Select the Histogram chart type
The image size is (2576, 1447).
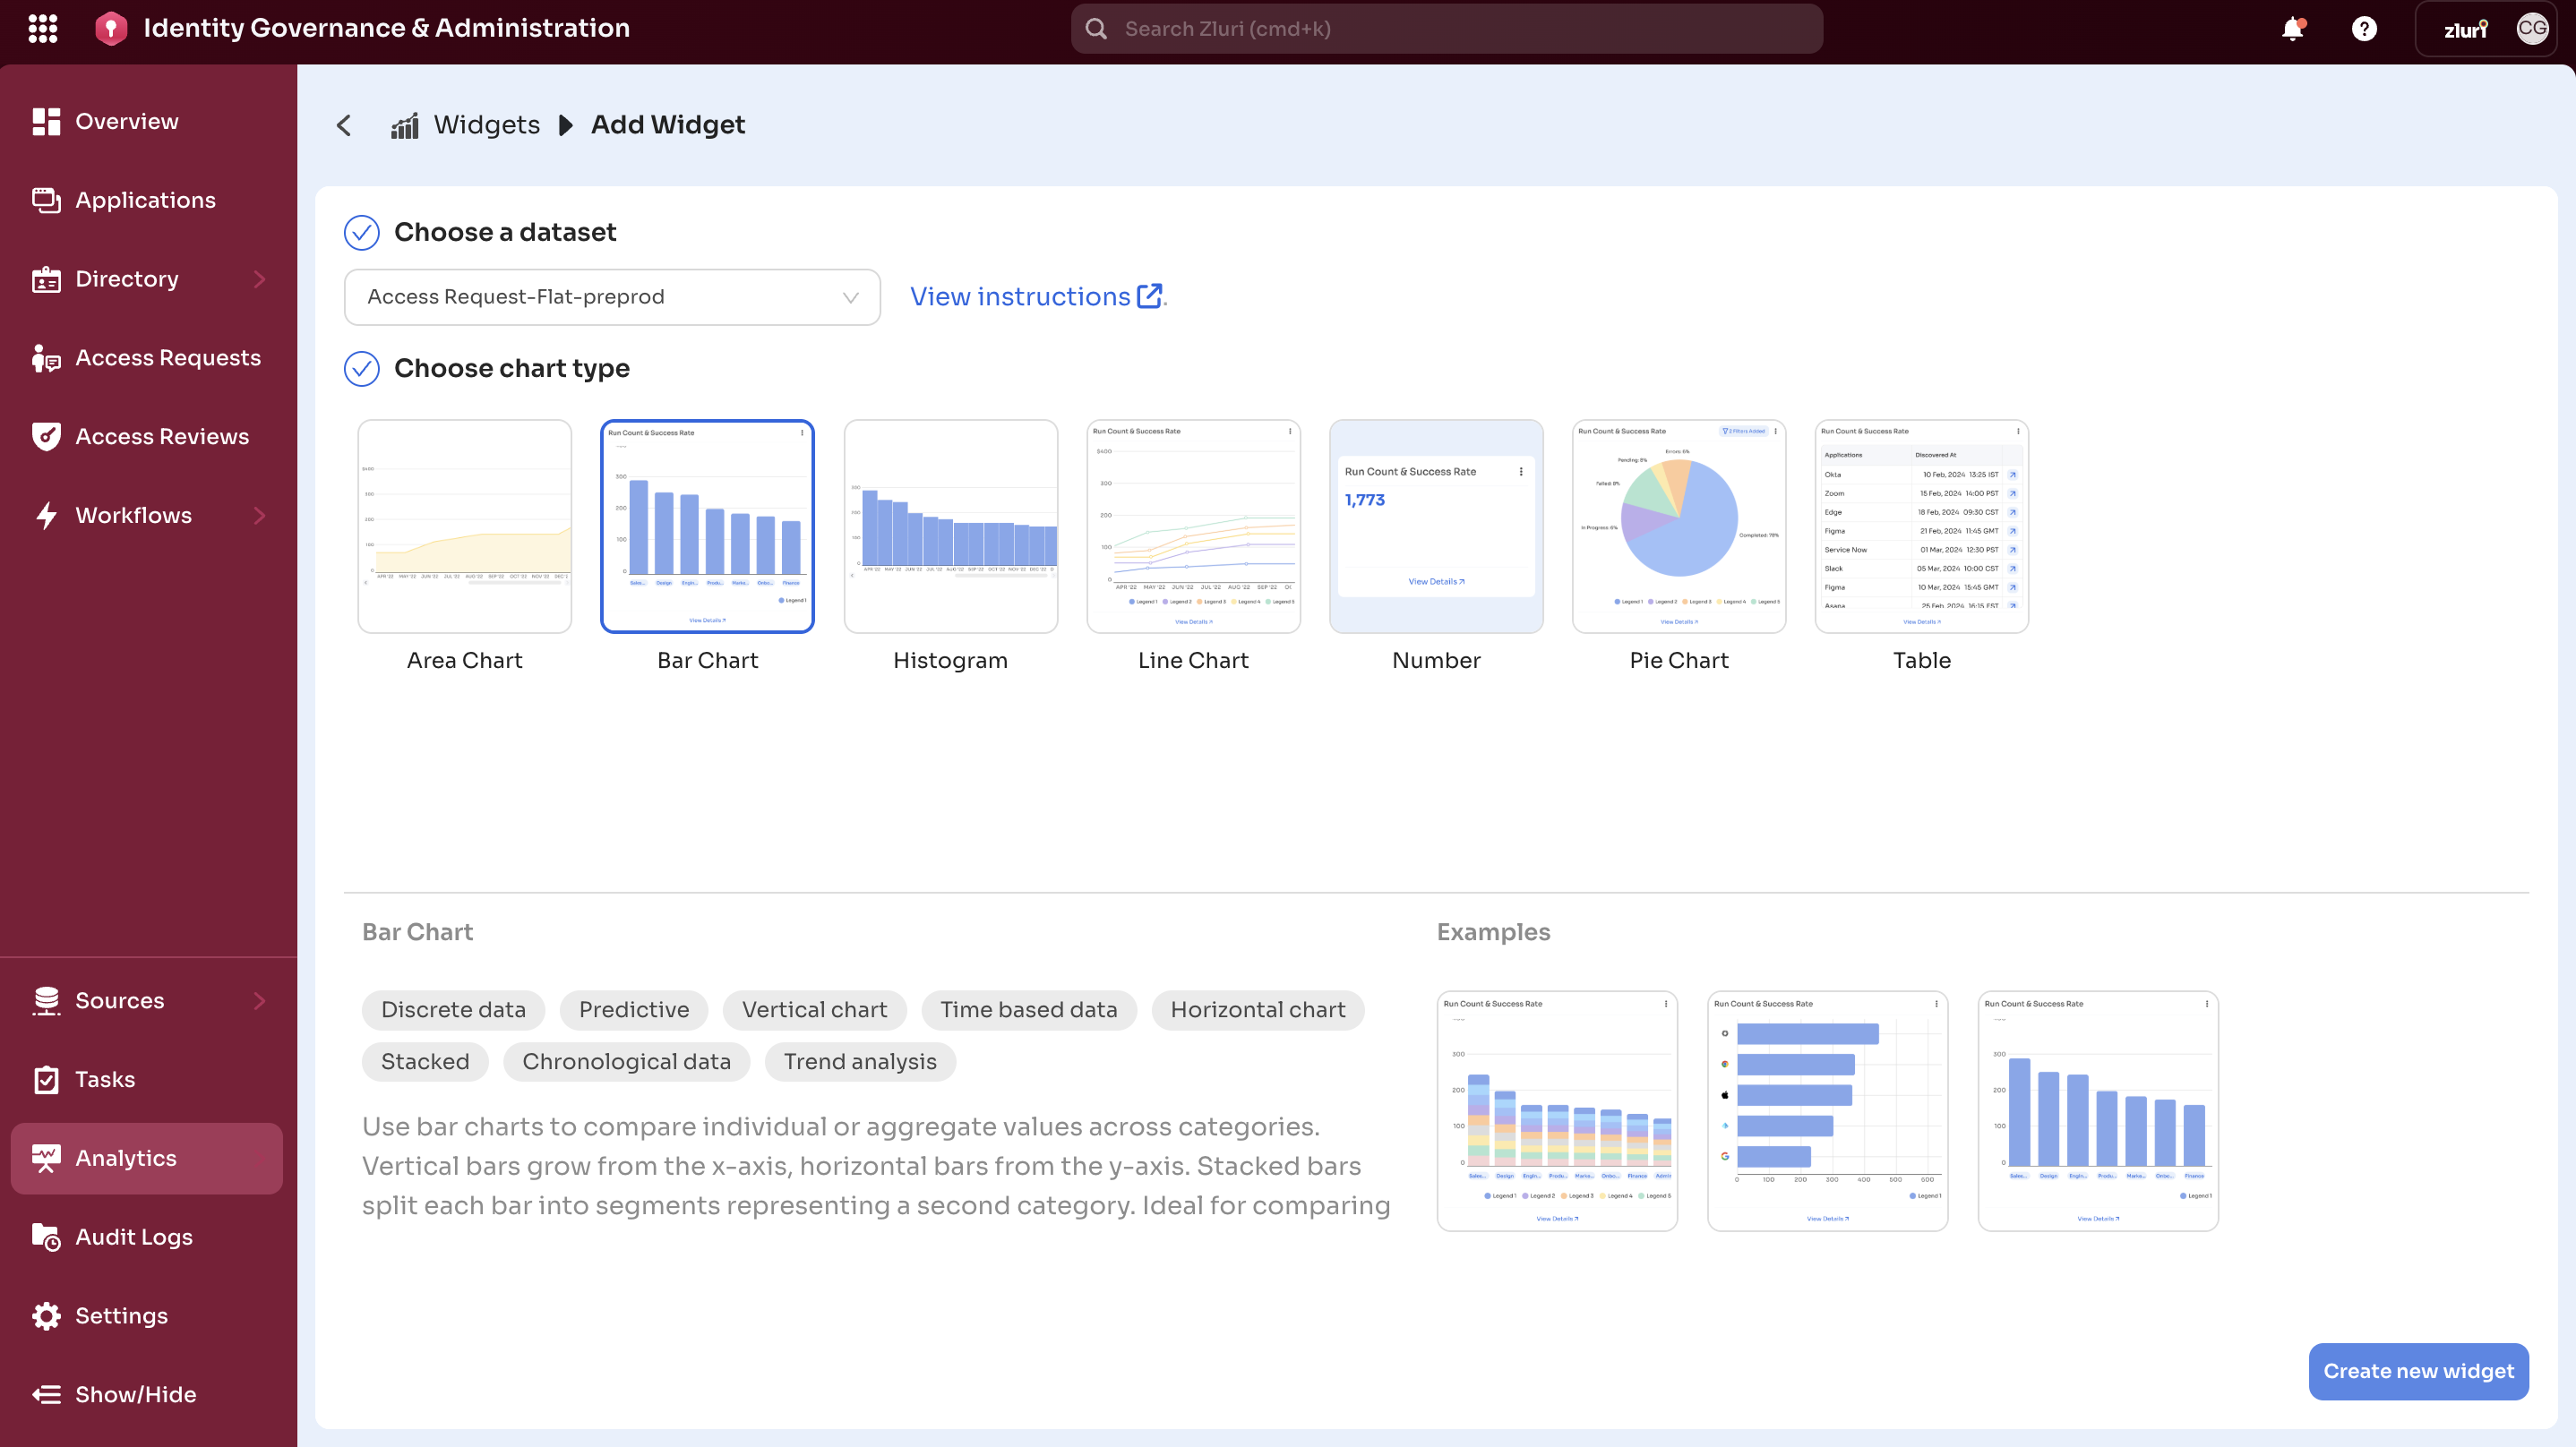tap(950, 526)
